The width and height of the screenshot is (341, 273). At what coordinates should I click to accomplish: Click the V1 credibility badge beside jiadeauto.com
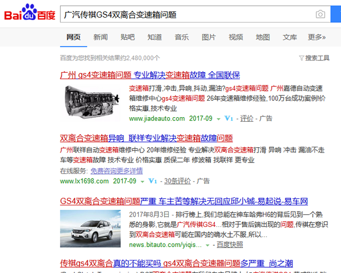[229, 119]
